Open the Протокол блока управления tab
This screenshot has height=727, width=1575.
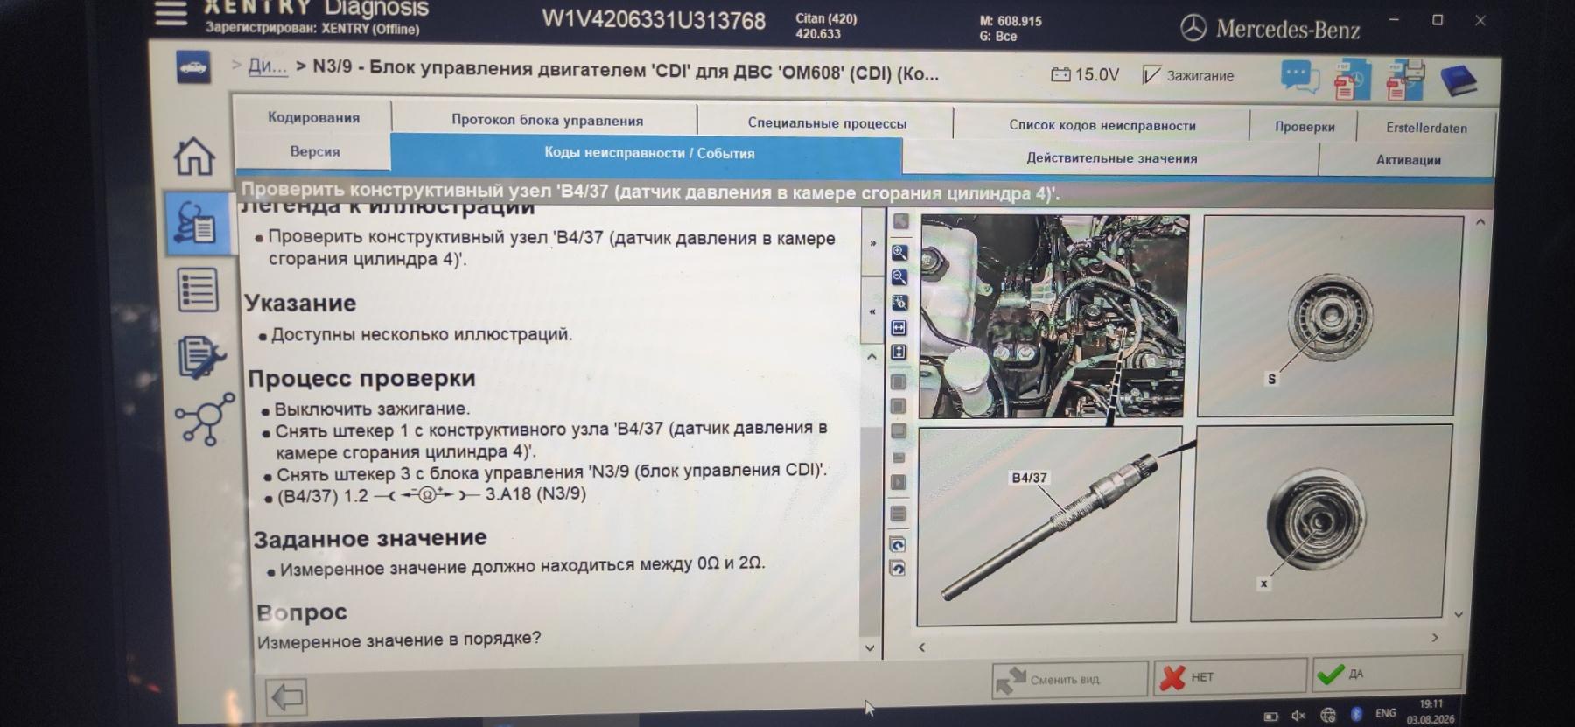547,120
